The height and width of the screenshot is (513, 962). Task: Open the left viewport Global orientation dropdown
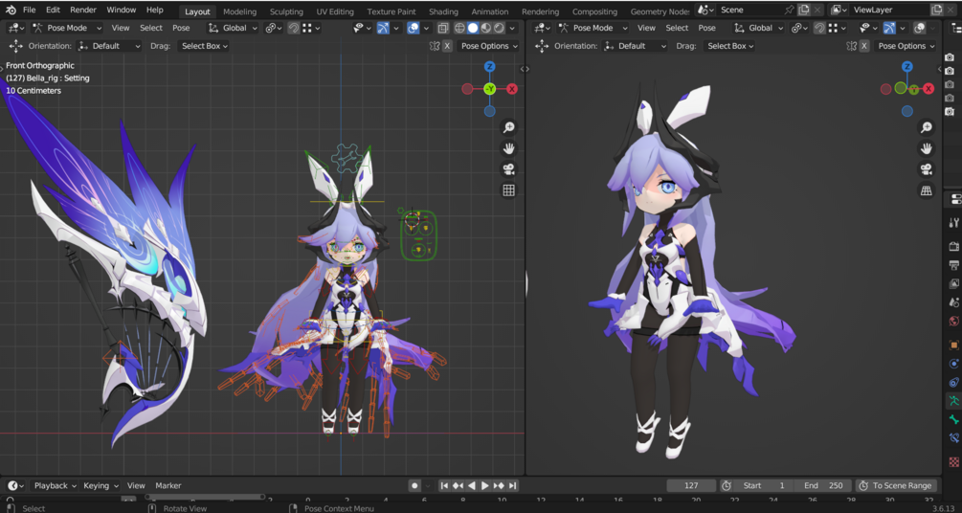(232, 28)
